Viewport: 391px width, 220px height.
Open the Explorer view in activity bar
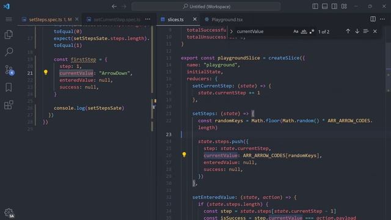click(x=9, y=34)
